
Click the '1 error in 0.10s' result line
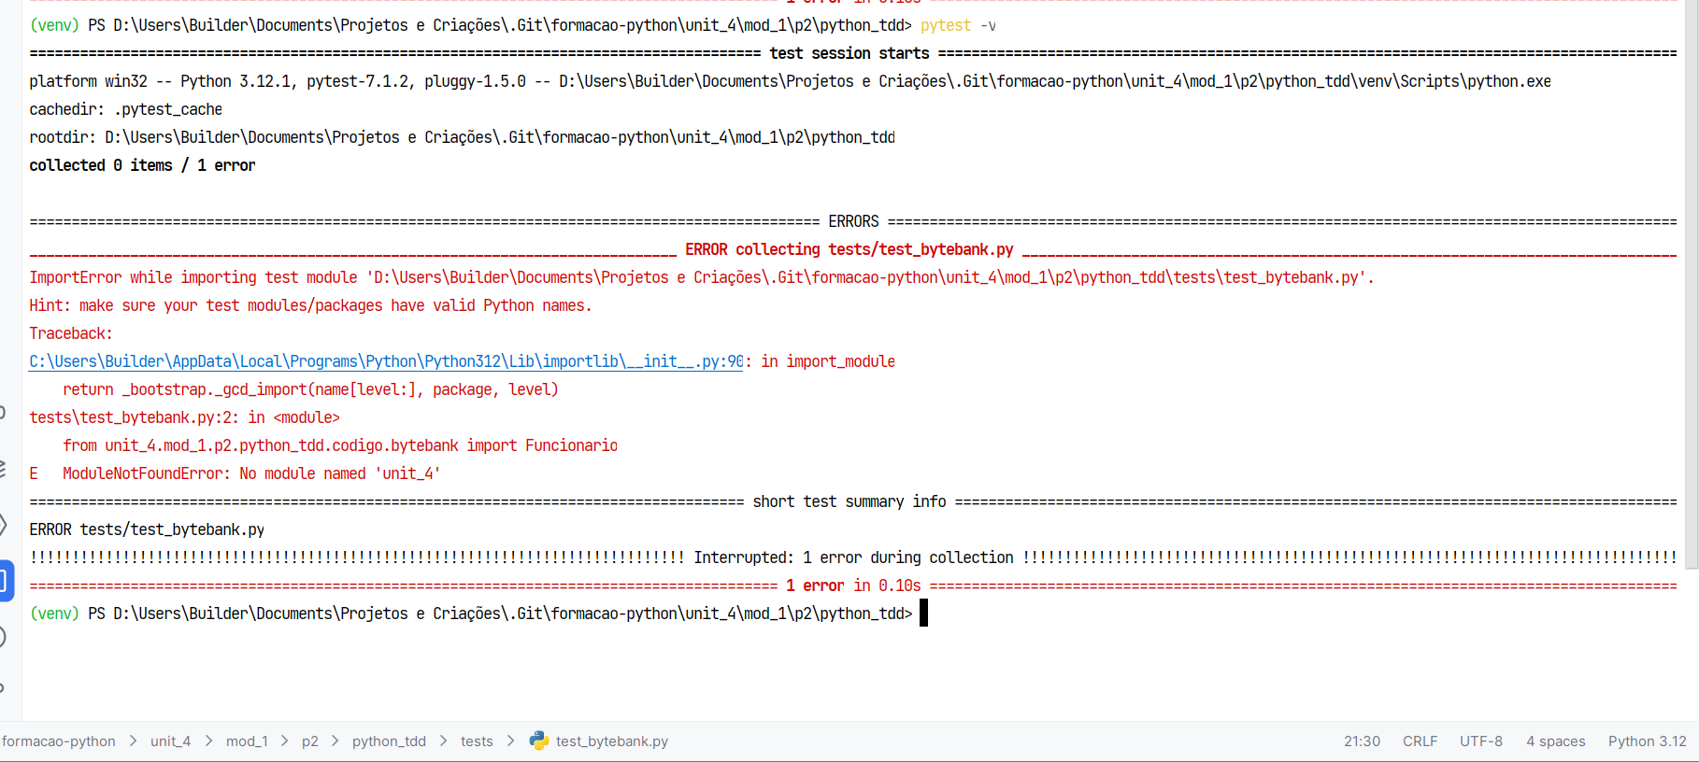853,586
